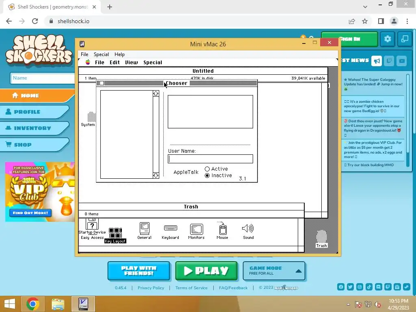Open the Twitter social link
Screen dimensions: 416x312
pyautogui.click(x=350, y=287)
